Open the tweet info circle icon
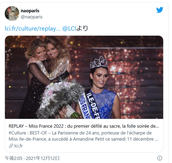This screenshot has width=172, height=163. point(160,158)
